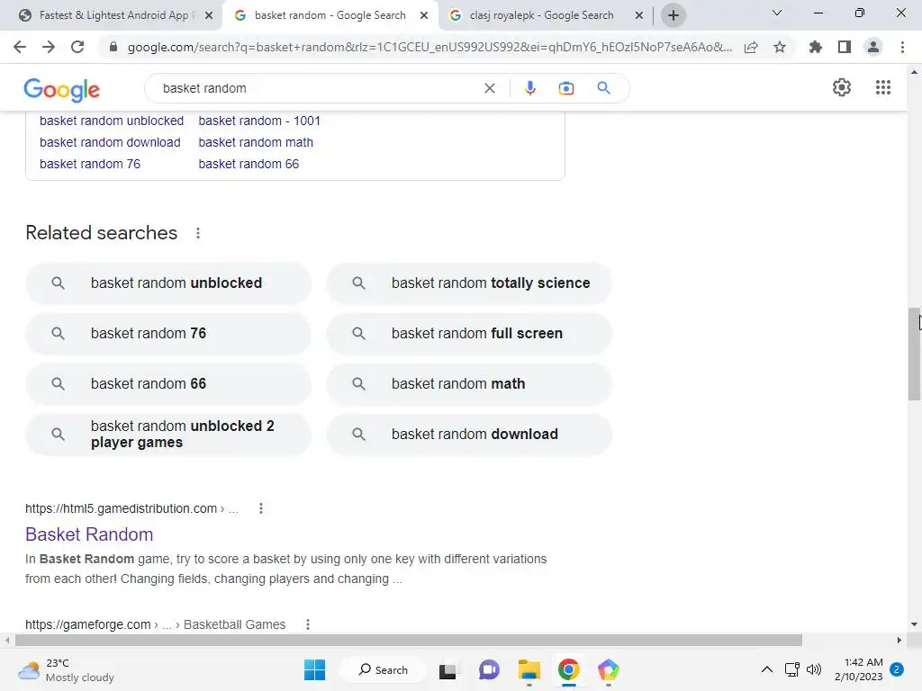This screenshot has height=691, width=922.
Task: Open the 'basket random - 1001' link
Action: (259, 121)
